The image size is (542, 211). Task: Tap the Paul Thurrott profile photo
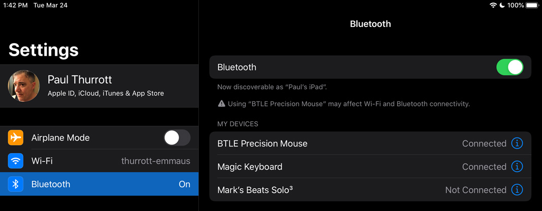click(24, 86)
